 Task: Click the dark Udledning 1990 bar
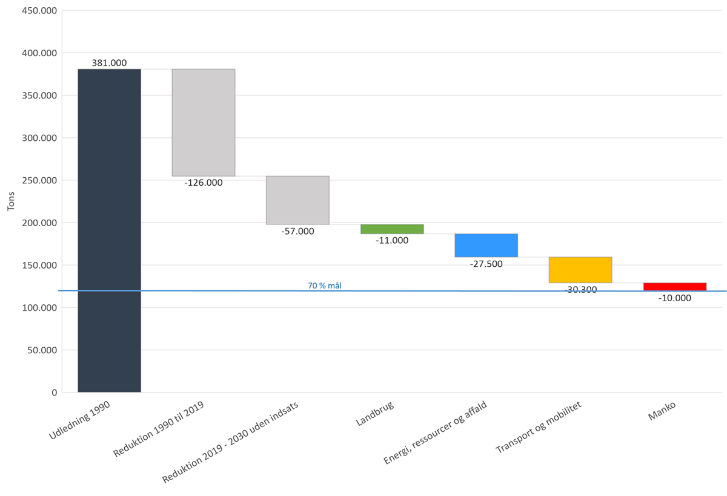[109, 230]
